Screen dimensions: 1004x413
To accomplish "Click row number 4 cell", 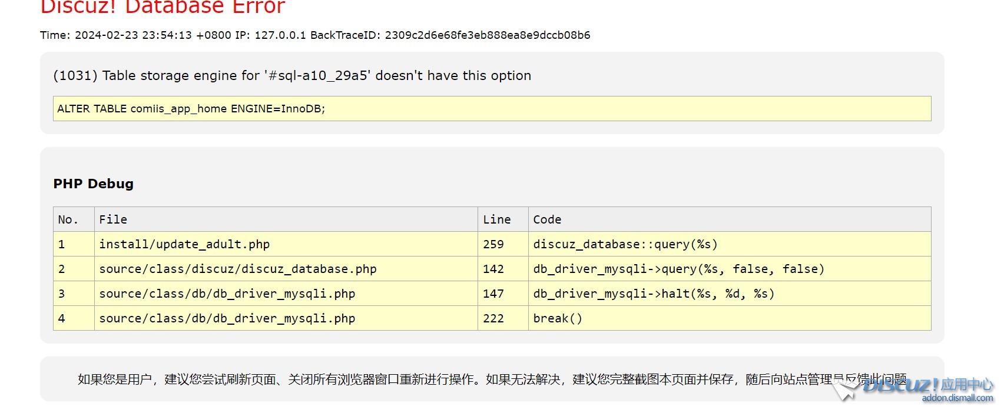I will 74,318.
